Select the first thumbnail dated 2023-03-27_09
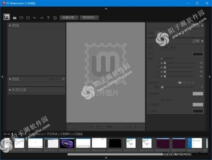The image size is (212, 160). click(19, 143)
